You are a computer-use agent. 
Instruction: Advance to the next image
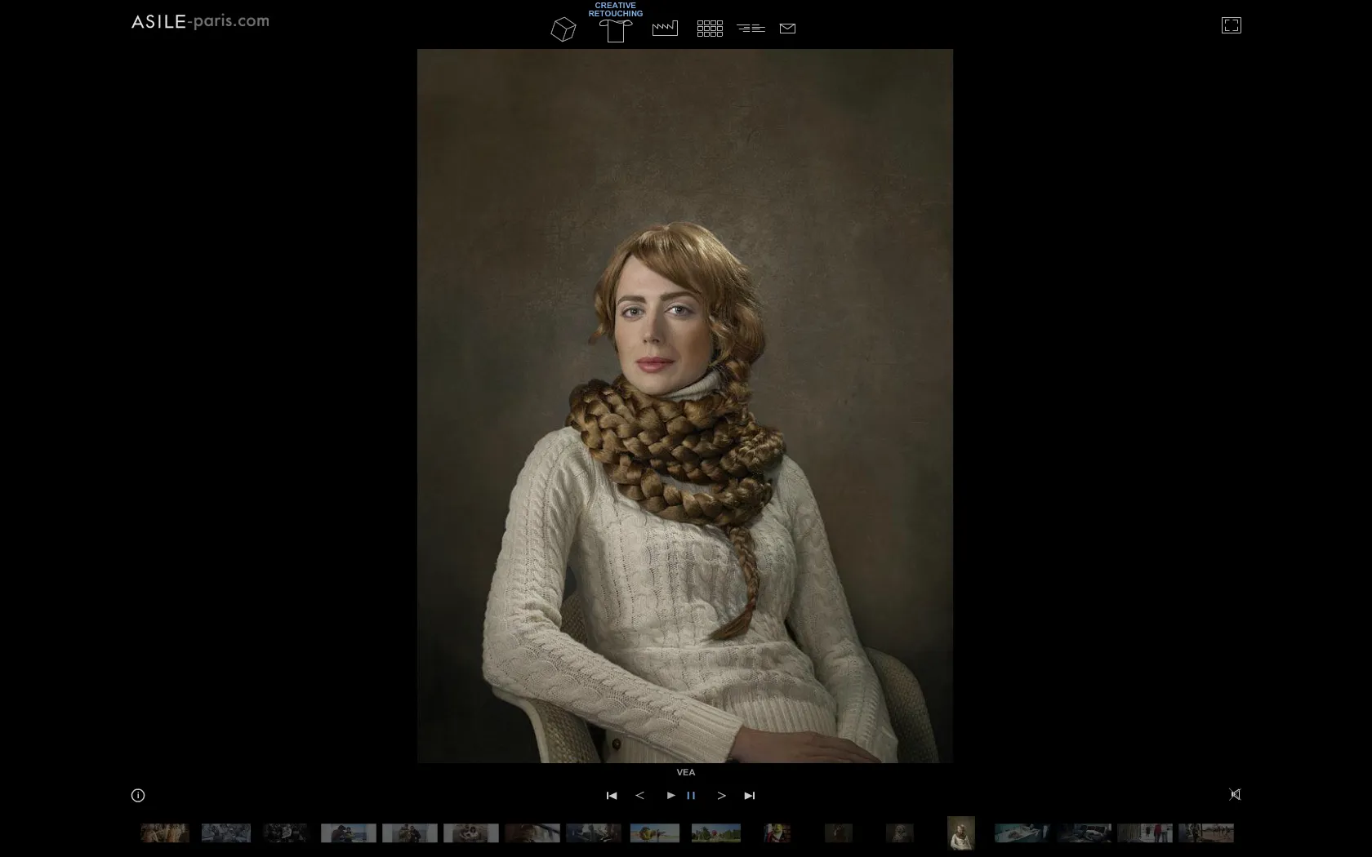[x=721, y=796]
